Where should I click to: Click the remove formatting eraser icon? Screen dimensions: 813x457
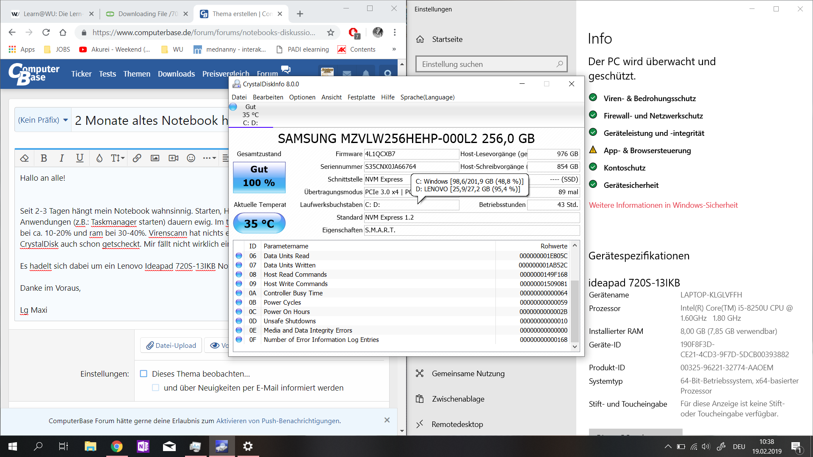(x=25, y=158)
